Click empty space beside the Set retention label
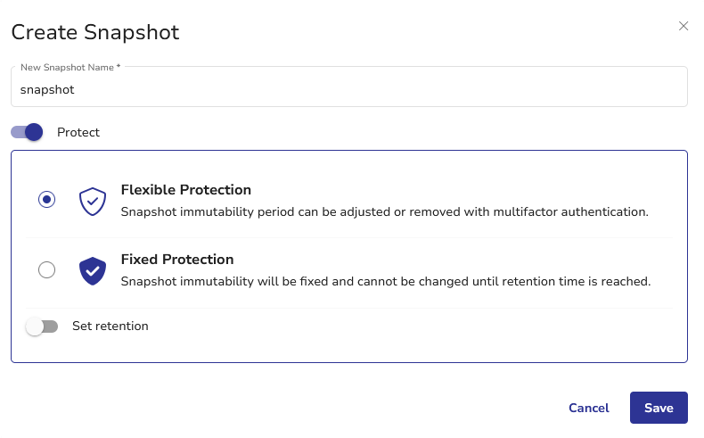 401,326
